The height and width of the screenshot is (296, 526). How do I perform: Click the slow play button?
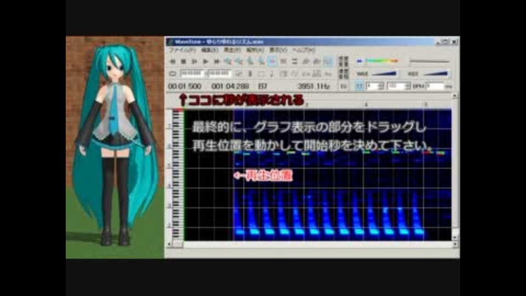point(195,61)
